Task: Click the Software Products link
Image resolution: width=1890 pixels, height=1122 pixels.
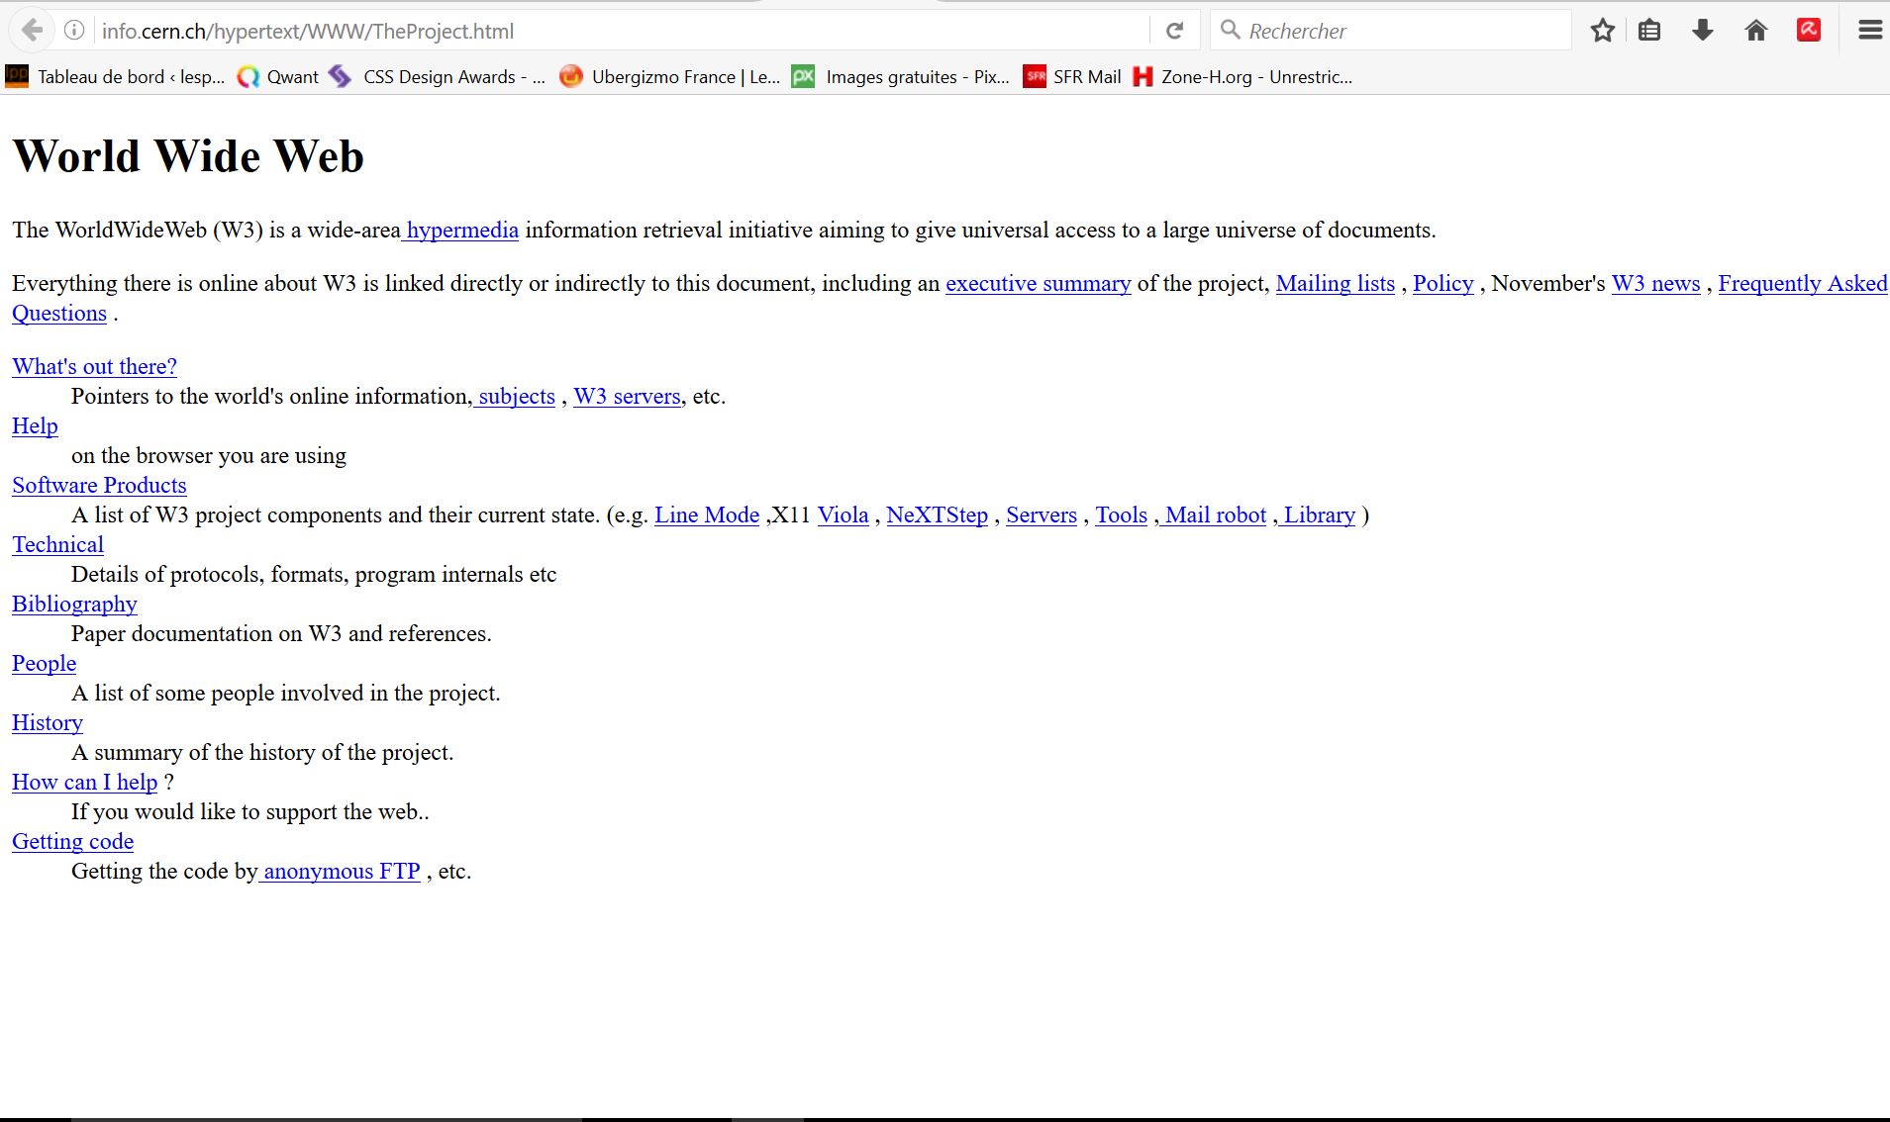Action: [x=99, y=485]
